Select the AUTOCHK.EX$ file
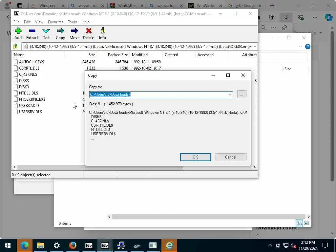This screenshot has width=336, height=252. click(x=31, y=62)
